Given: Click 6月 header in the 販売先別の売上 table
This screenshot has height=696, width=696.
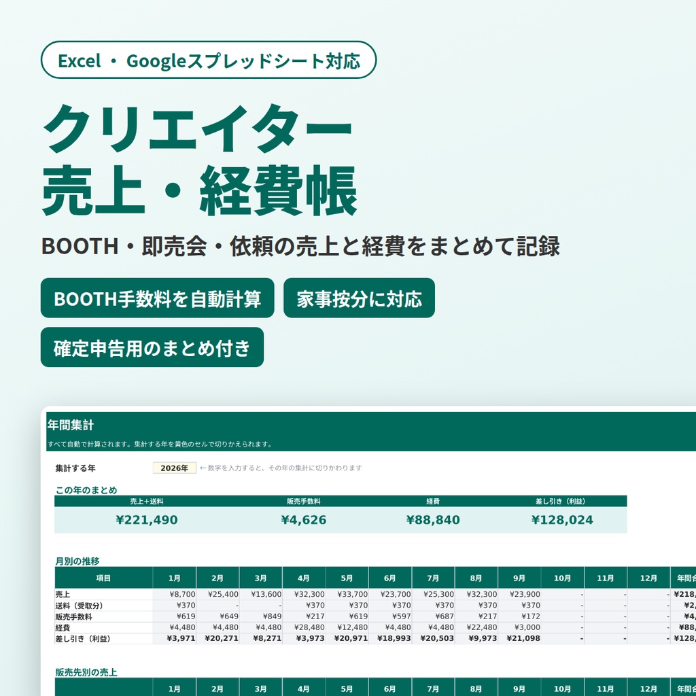Looking at the screenshot, I should [389, 689].
